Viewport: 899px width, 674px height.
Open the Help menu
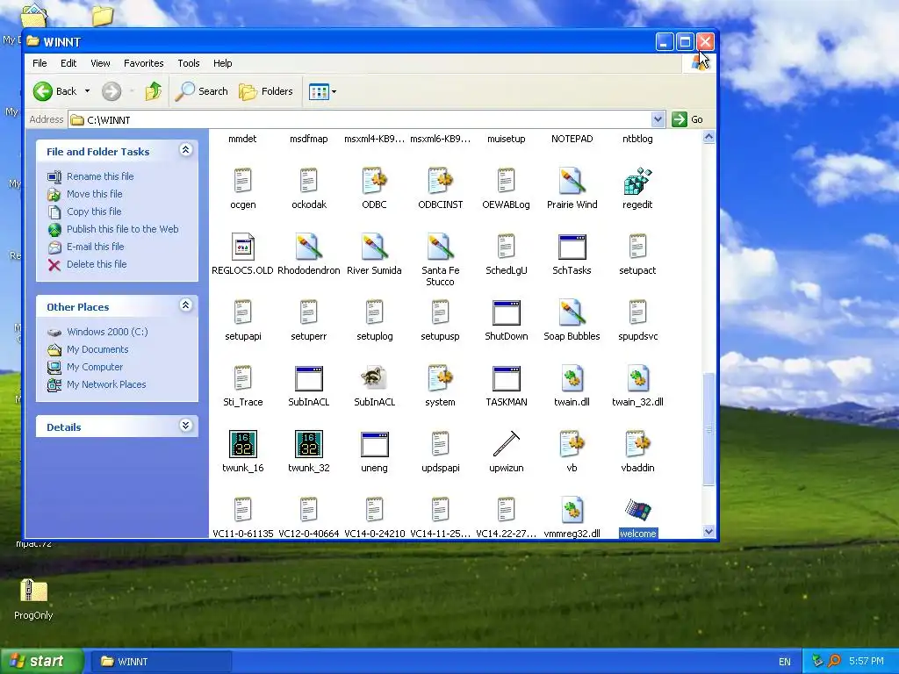point(222,63)
